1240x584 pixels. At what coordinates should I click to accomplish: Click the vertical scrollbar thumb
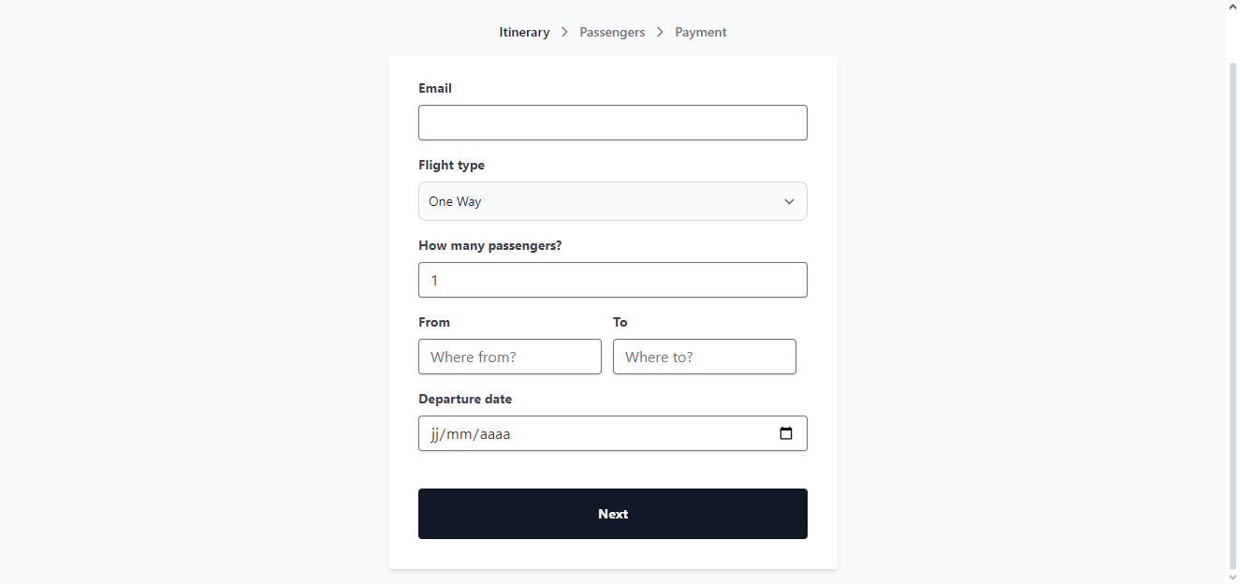point(1233,309)
